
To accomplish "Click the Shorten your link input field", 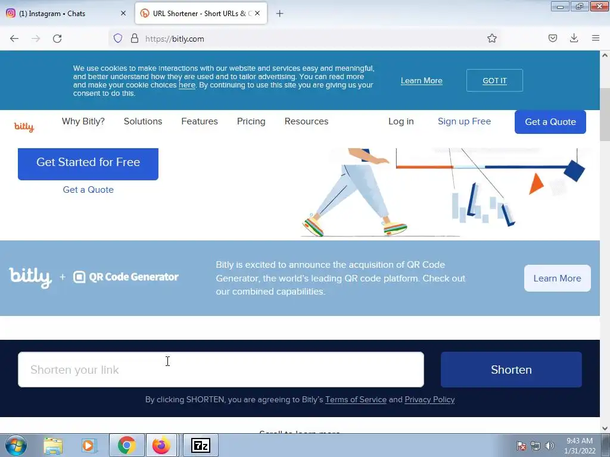I will coord(220,370).
